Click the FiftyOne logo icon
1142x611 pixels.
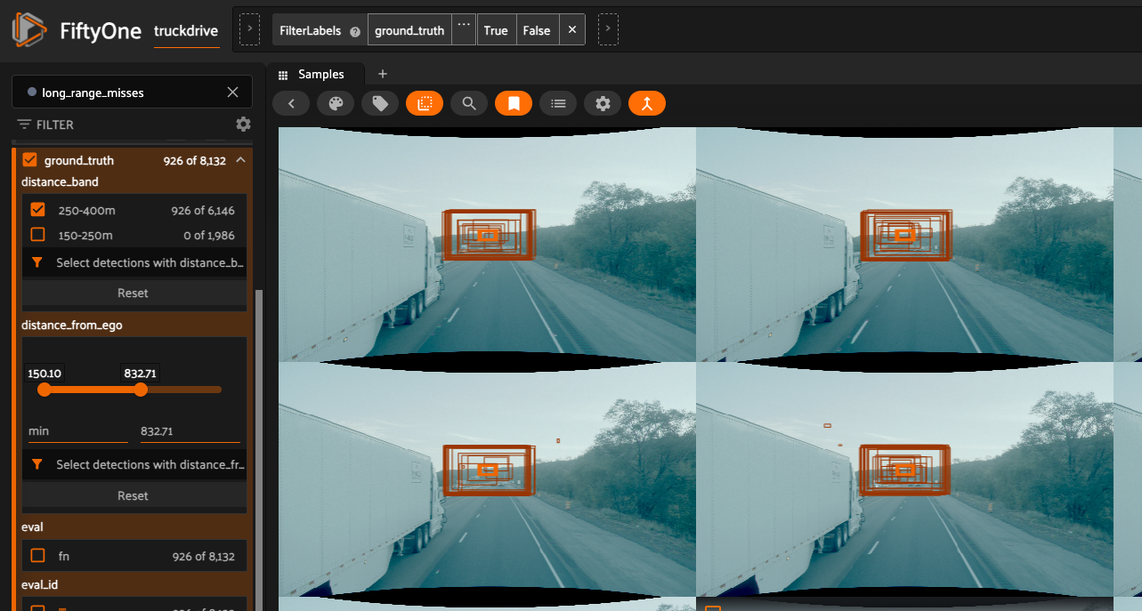tap(28, 30)
